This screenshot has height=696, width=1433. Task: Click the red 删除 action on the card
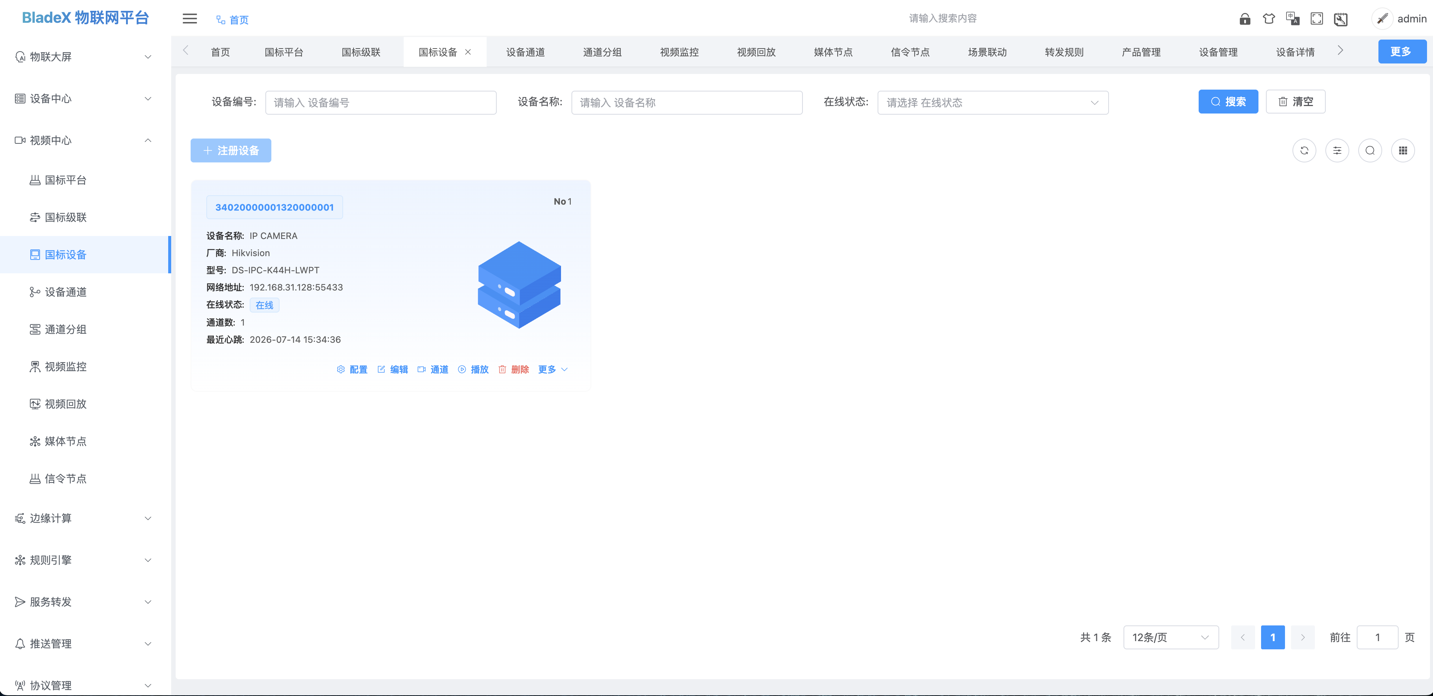pyautogui.click(x=514, y=370)
